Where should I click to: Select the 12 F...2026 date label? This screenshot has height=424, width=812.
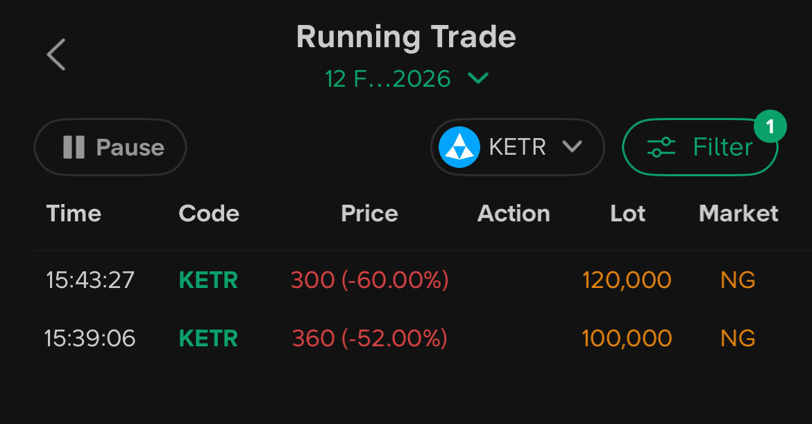pos(388,79)
